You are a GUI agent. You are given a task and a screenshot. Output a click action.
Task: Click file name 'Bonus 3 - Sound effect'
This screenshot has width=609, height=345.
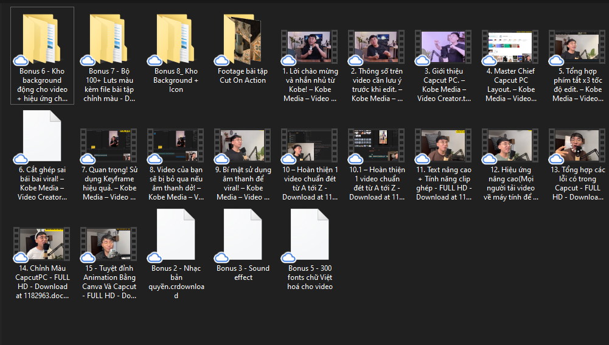click(243, 273)
